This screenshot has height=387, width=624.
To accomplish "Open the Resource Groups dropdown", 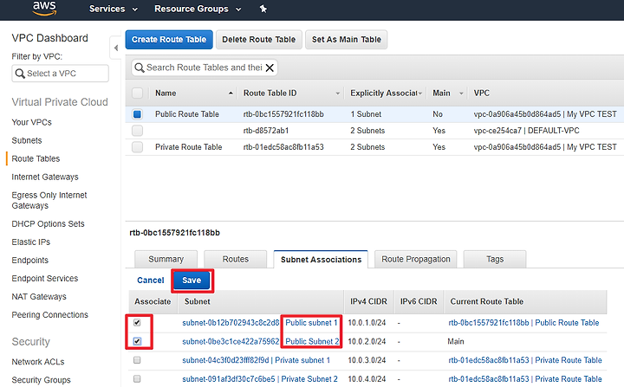I will tap(198, 9).
